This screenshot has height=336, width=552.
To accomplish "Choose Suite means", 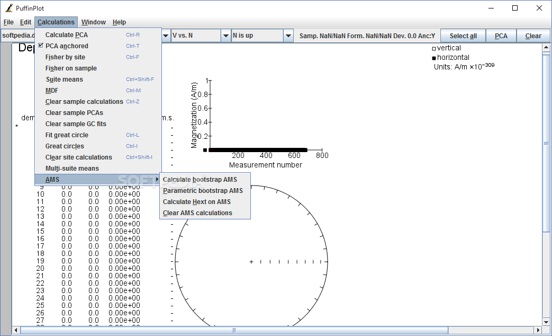I will [98, 79].
